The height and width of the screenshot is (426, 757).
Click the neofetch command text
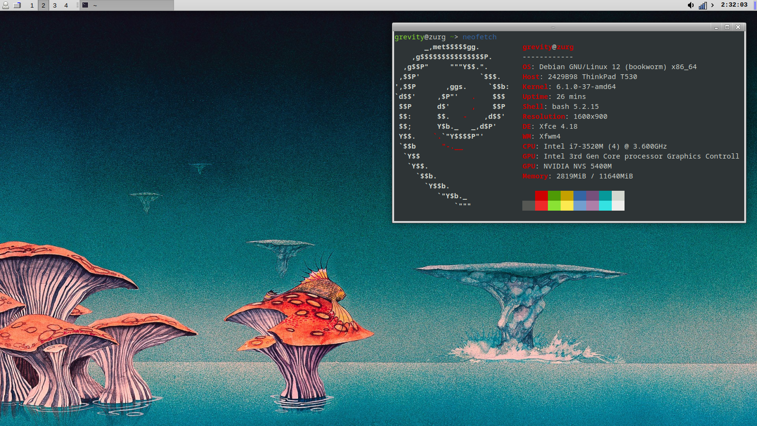click(x=479, y=37)
